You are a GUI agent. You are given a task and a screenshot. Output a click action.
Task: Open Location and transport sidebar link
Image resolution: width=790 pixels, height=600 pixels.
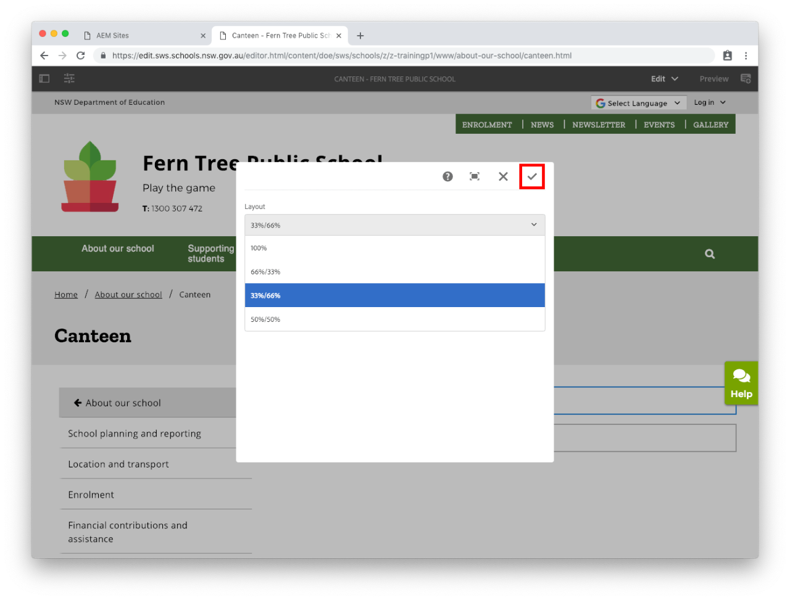[118, 464]
